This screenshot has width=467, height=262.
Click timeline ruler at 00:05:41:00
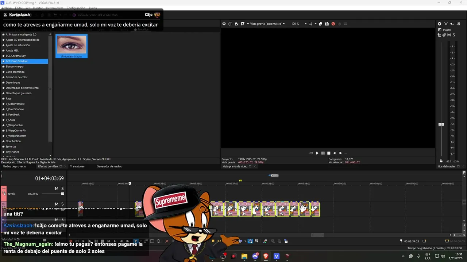[376, 184]
